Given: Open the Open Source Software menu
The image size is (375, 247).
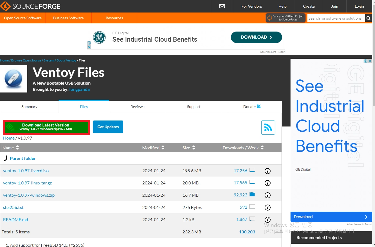Looking at the screenshot, I should [23, 18].
